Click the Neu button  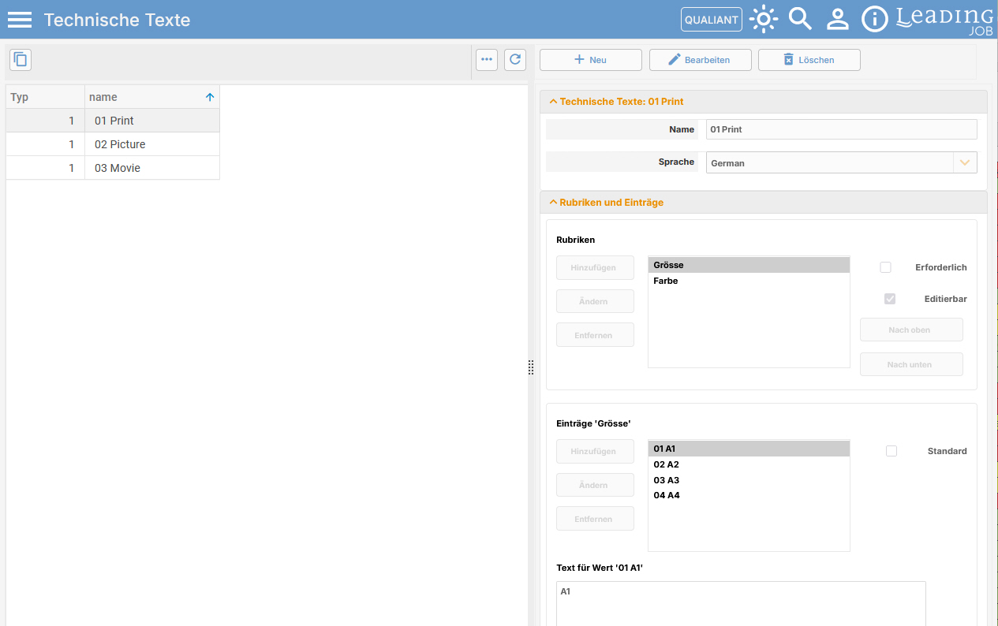(591, 60)
